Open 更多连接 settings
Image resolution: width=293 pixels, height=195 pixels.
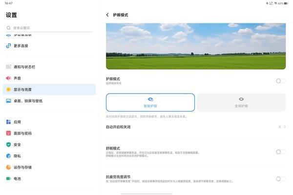[49, 46]
